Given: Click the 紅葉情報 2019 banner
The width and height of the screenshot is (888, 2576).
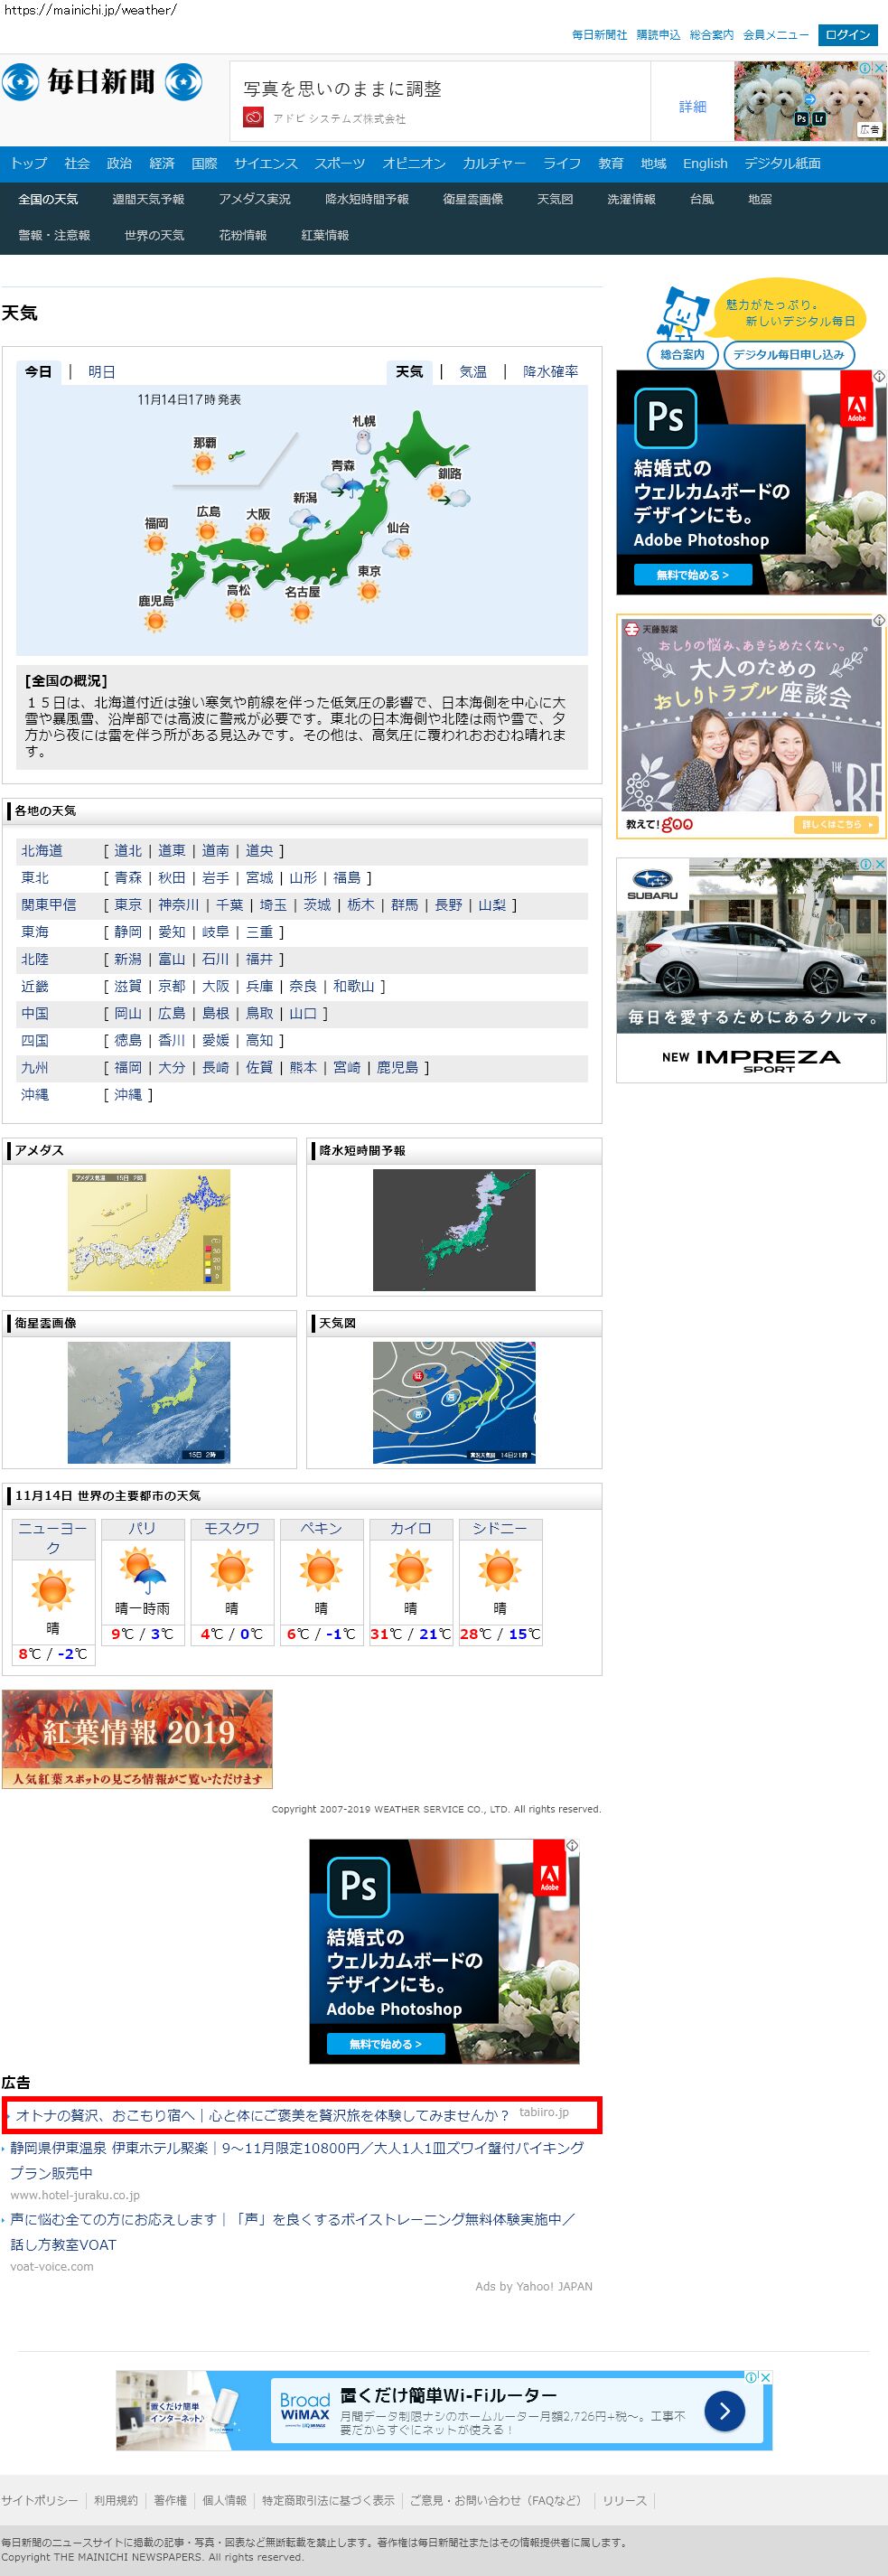Looking at the screenshot, I should 137,1739.
